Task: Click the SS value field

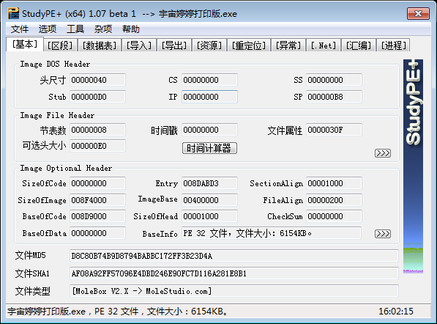Action: pos(334,80)
